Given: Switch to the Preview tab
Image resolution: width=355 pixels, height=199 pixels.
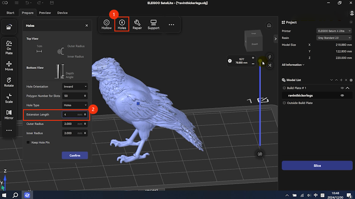Looking at the screenshot, I should pos(45,13).
